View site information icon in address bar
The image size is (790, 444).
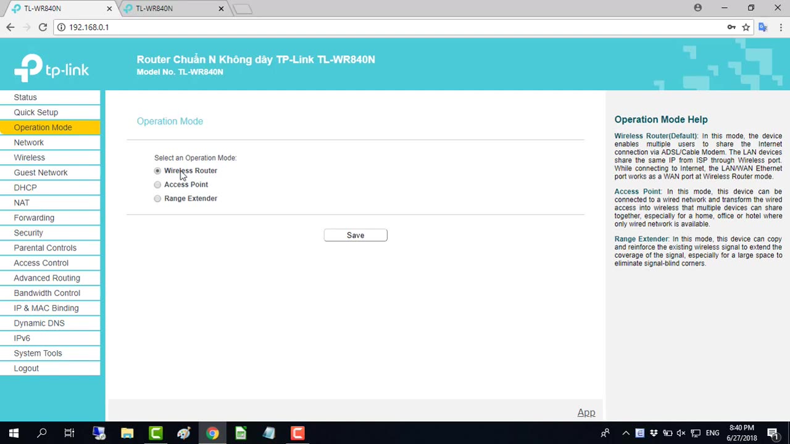click(x=61, y=27)
